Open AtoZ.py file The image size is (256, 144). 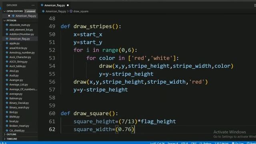pos(14,71)
